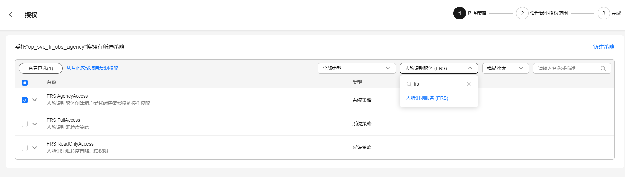Click 新建策略 link
Image resolution: width=625 pixels, height=177 pixels.
click(604, 47)
